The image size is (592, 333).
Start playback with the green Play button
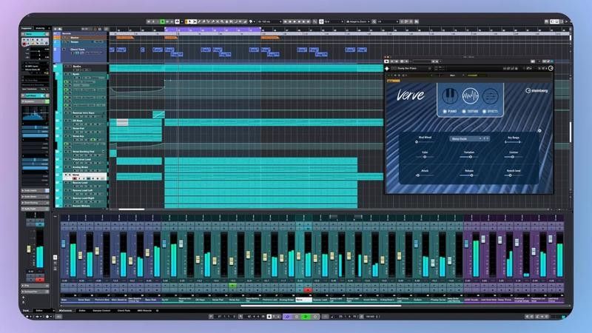tap(306, 317)
